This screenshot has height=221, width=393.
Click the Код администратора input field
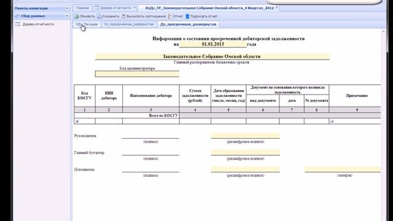tap(137, 74)
